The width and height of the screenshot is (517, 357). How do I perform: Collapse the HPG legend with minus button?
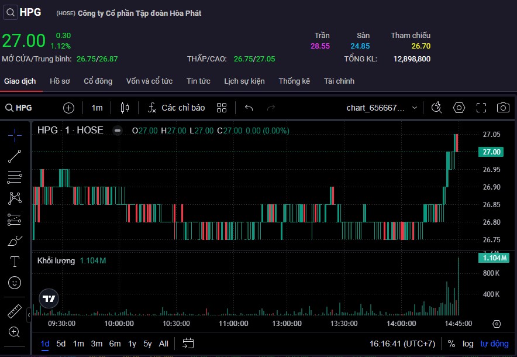[118, 131]
